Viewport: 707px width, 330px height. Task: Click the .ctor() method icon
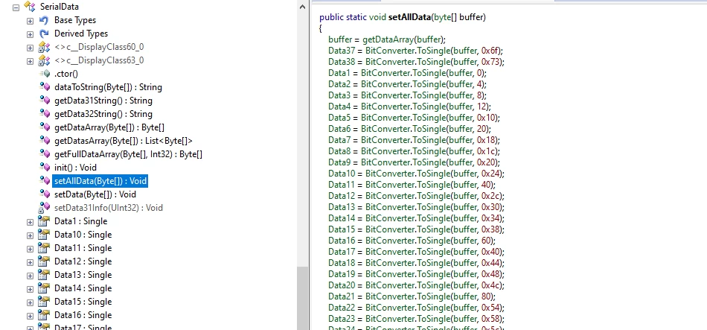pos(44,74)
